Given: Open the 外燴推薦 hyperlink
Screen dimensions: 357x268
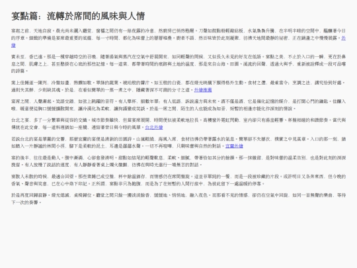Looking at the screenshot, I should click(x=203, y=90).
